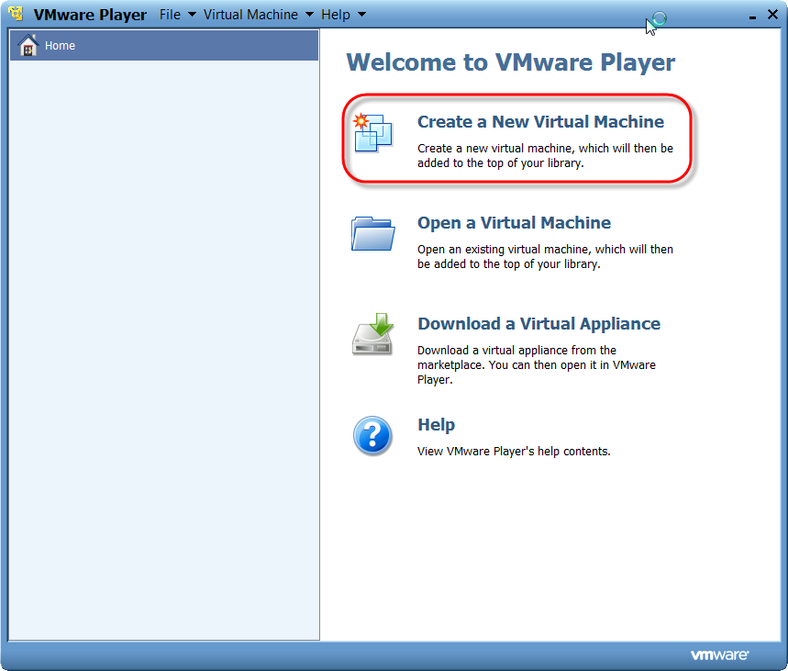Open the Virtual Machine menu
Image resolution: width=788 pixels, height=671 pixels.
[x=250, y=15]
